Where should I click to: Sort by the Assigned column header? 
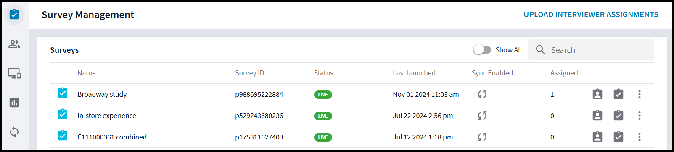tap(564, 73)
